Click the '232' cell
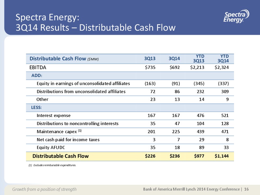The width and height of the screenshot is (260, 195). tap(200, 92)
